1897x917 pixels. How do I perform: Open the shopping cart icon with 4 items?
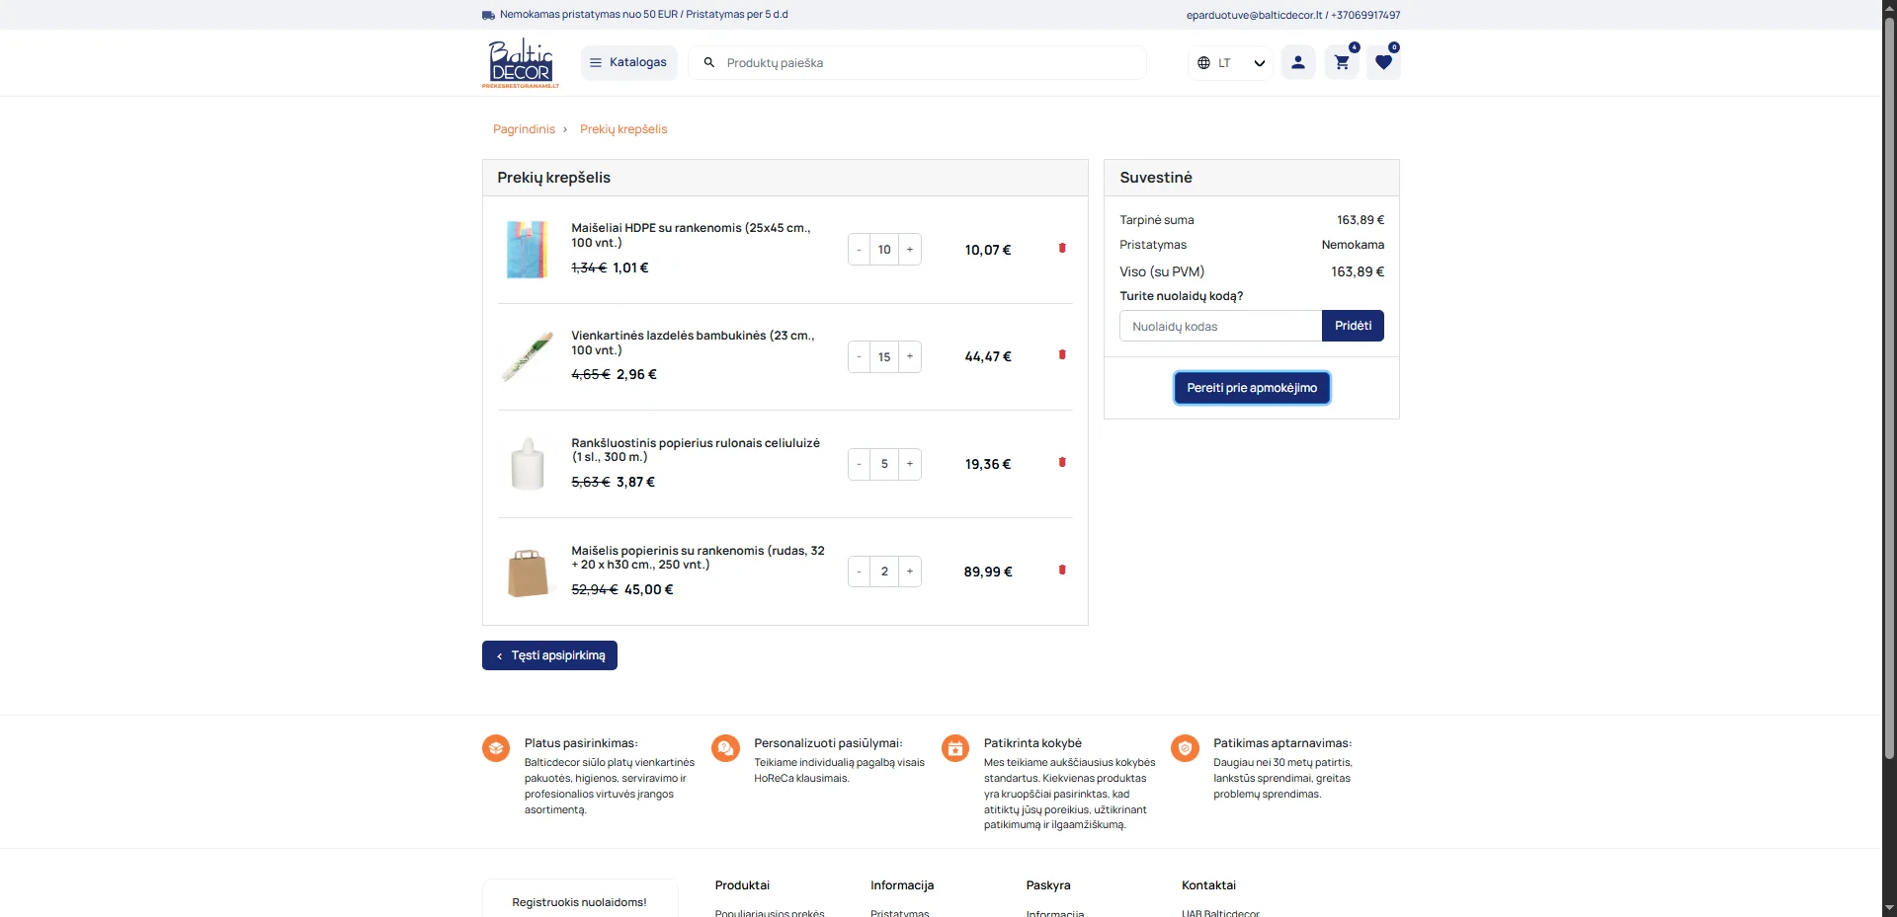(1341, 61)
